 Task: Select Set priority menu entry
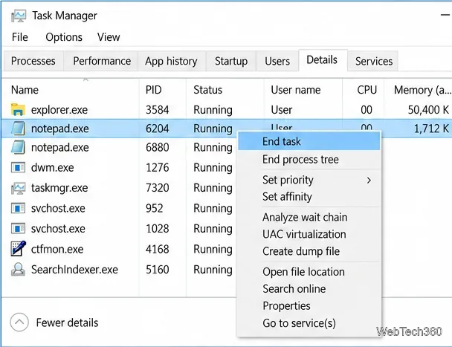click(x=309, y=180)
